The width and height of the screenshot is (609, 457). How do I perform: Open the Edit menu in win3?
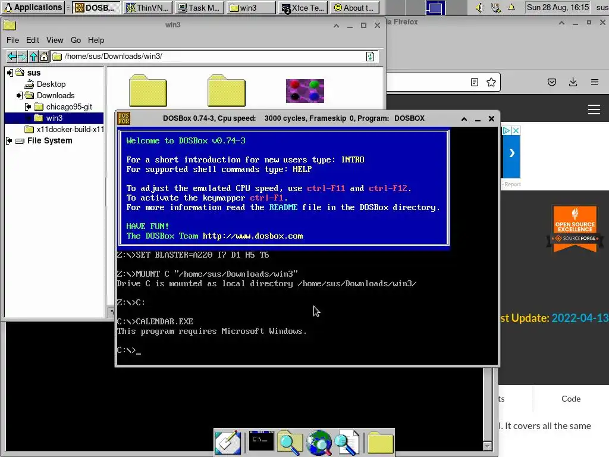[32, 40]
